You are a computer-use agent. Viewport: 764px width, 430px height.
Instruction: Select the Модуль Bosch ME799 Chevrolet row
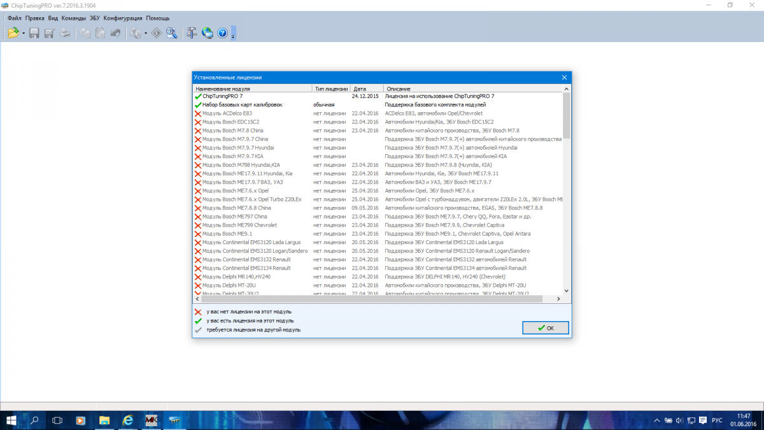(378, 225)
